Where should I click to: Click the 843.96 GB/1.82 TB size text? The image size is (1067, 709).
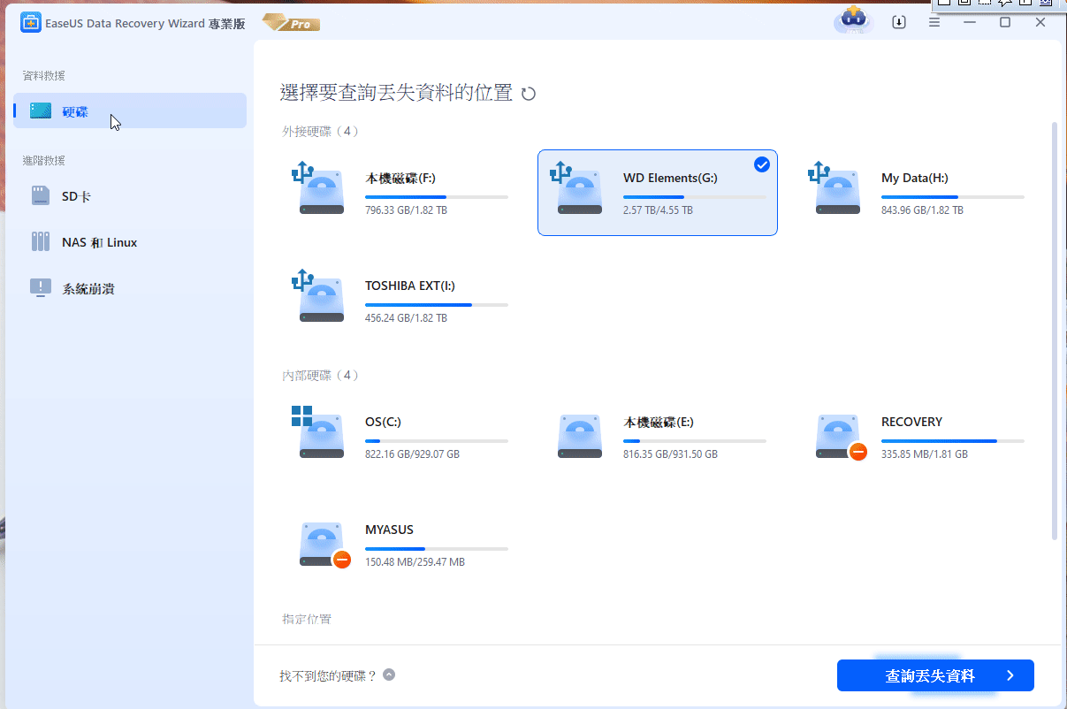click(922, 210)
